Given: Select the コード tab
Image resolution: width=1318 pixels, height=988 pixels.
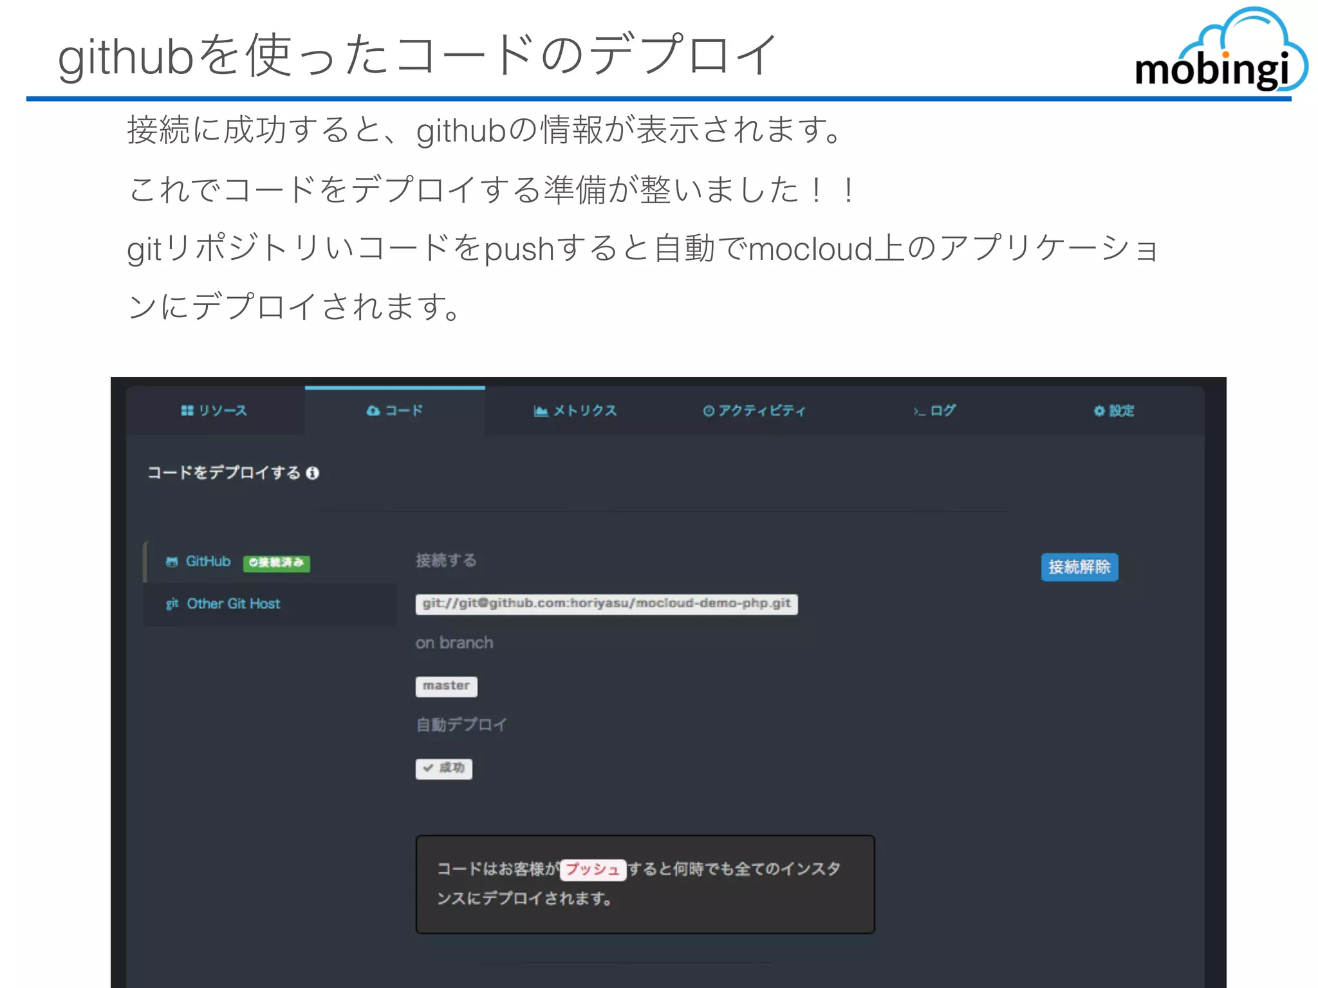Looking at the screenshot, I should pyautogui.click(x=394, y=411).
